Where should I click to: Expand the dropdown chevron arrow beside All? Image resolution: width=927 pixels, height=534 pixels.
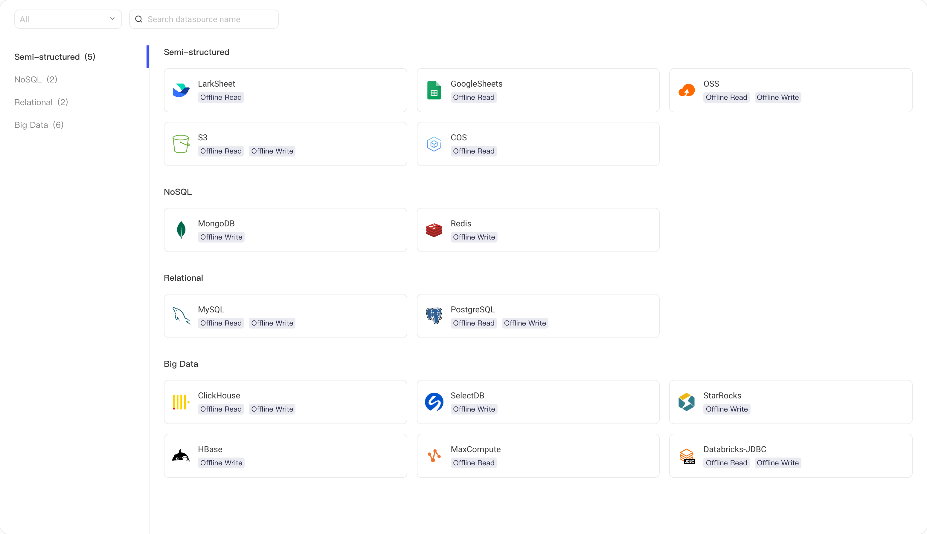click(x=112, y=19)
